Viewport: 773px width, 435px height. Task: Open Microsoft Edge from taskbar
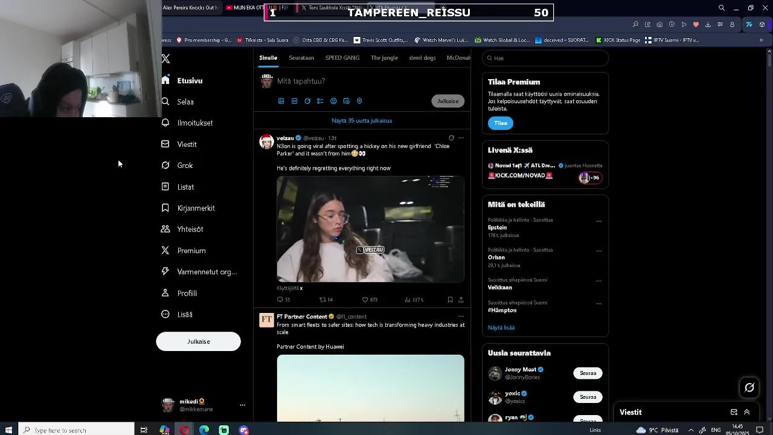click(x=204, y=430)
